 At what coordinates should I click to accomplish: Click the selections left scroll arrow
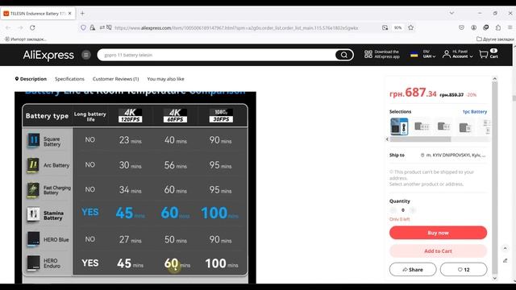point(387,139)
